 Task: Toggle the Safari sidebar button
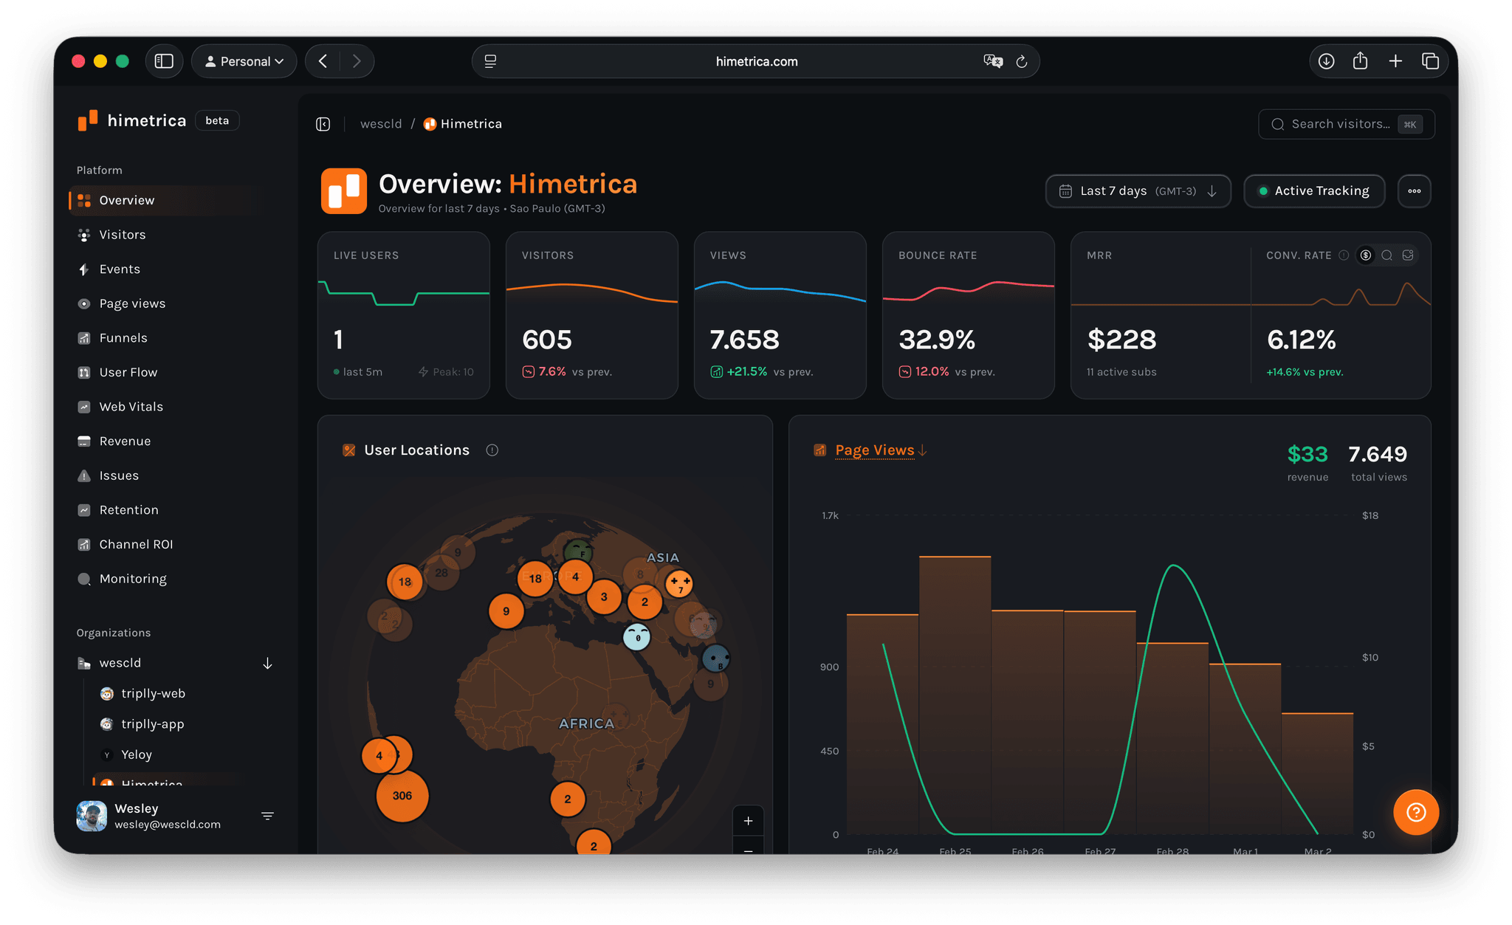point(164,61)
